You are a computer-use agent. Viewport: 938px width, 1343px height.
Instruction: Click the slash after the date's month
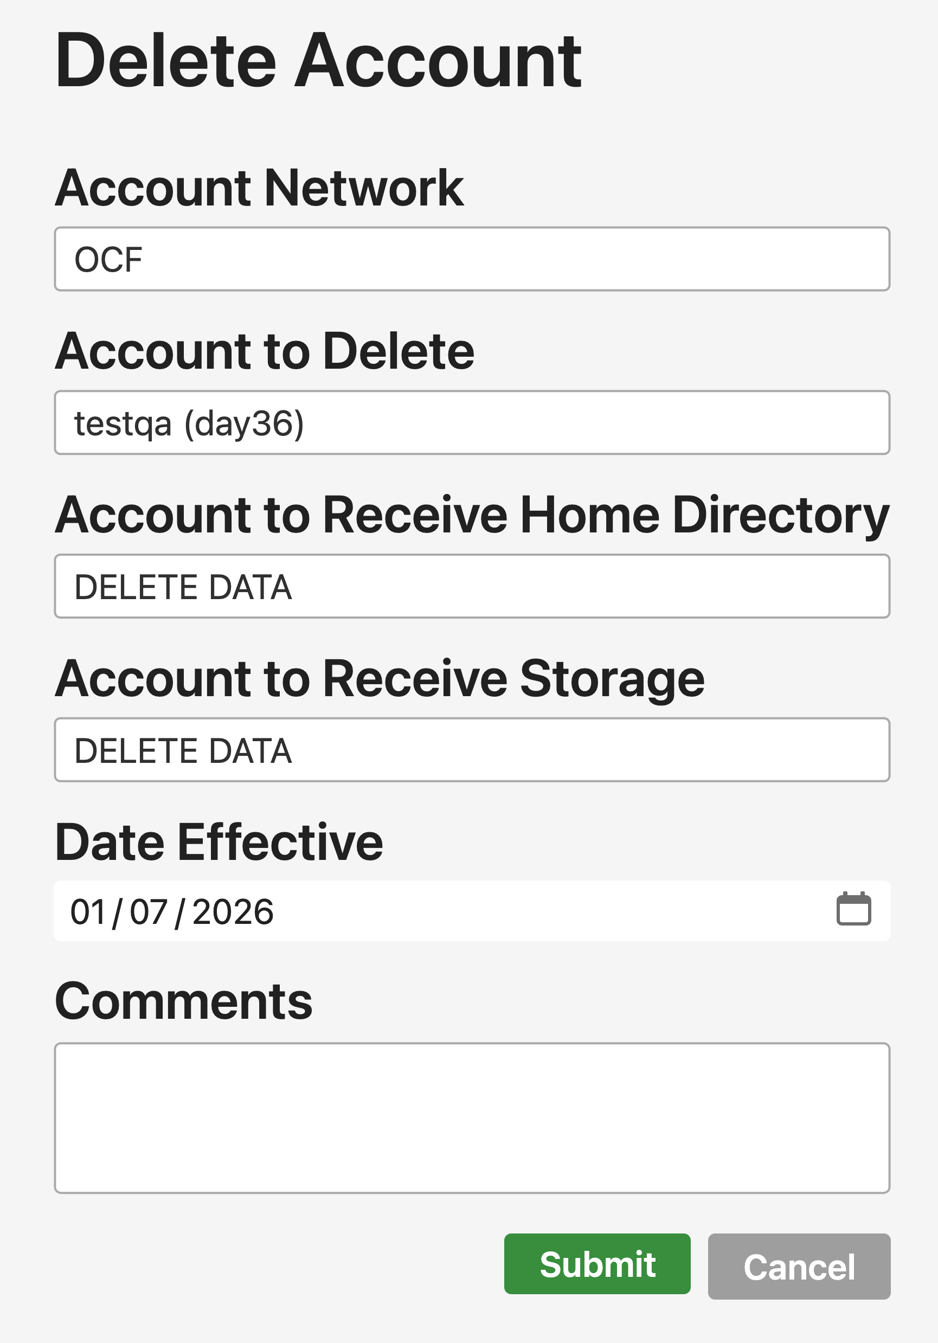click(118, 913)
